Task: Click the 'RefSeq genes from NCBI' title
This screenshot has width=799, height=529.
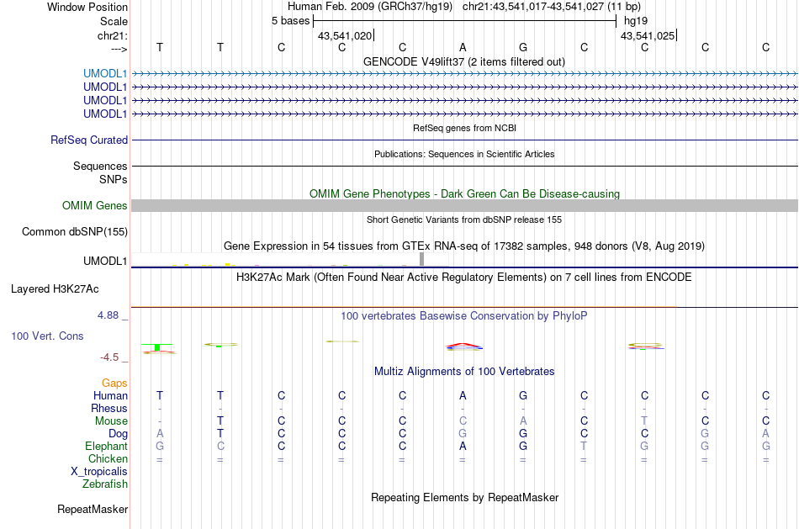Action: pyautogui.click(x=465, y=128)
